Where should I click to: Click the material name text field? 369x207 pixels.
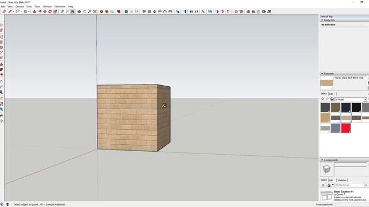tap(350, 78)
